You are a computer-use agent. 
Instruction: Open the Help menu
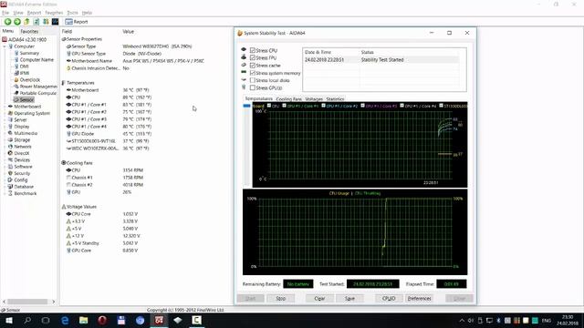click(x=87, y=13)
